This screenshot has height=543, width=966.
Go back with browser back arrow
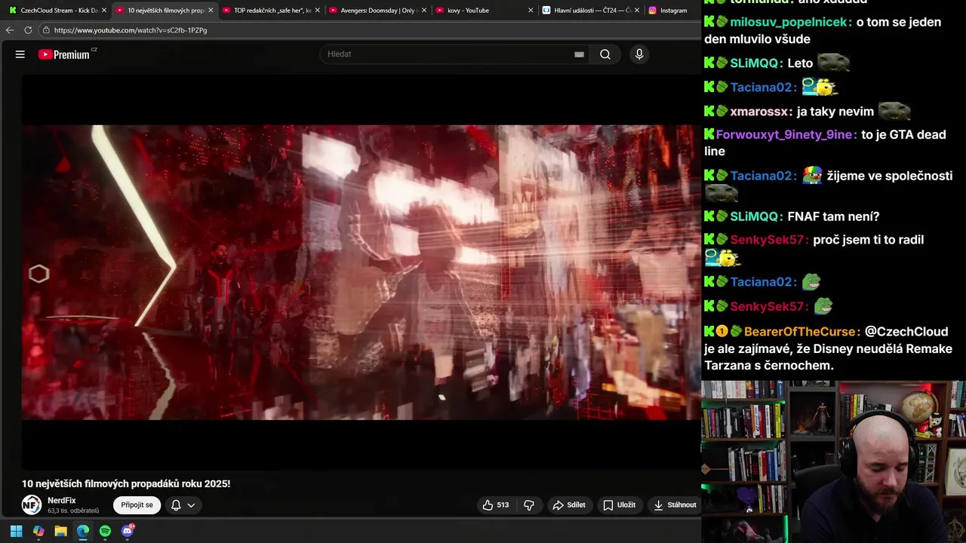tap(10, 30)
